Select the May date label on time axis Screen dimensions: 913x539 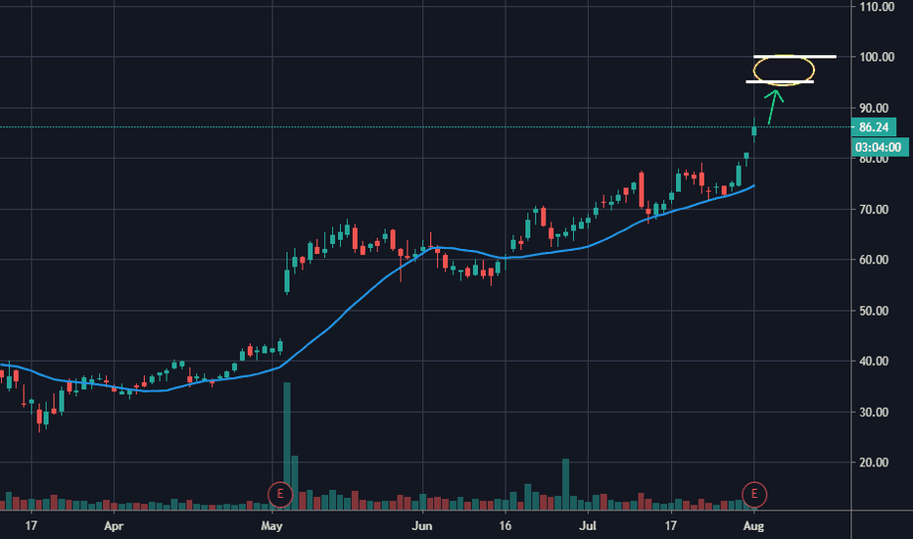272,526
